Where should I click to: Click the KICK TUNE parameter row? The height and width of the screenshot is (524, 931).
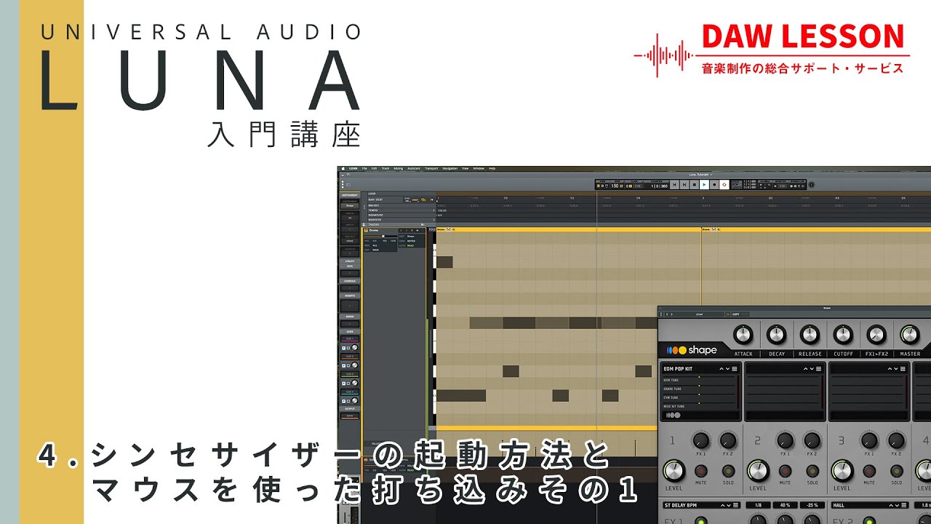700,380
